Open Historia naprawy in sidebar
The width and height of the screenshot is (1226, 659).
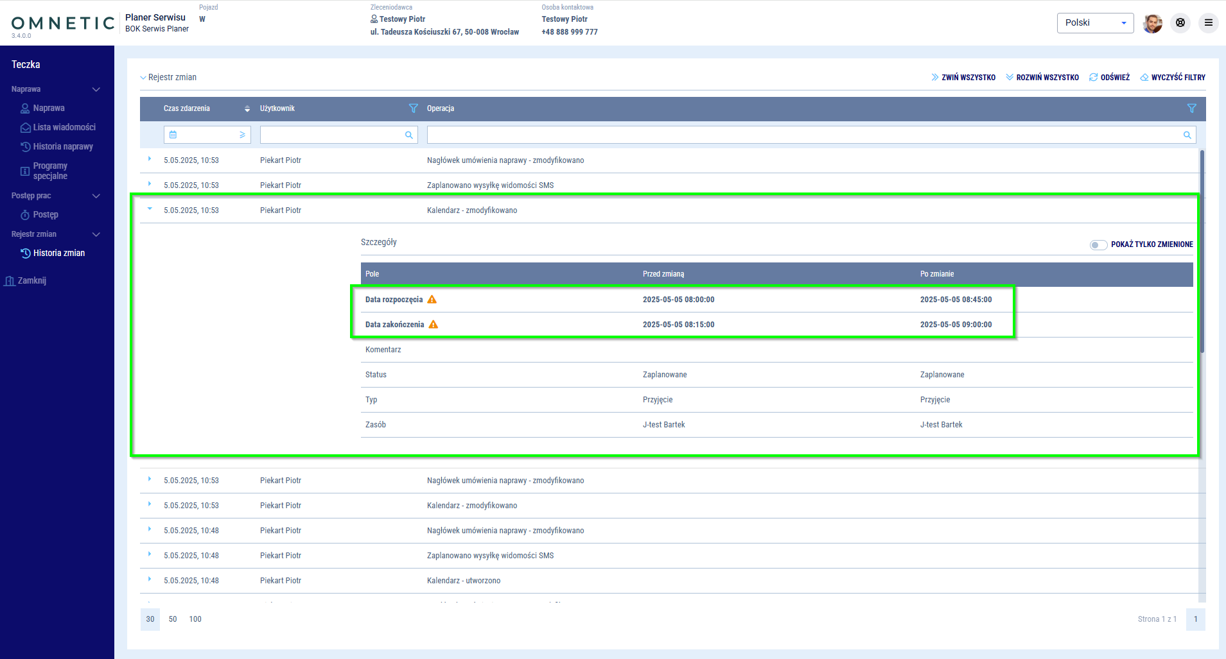pos(63,147)
